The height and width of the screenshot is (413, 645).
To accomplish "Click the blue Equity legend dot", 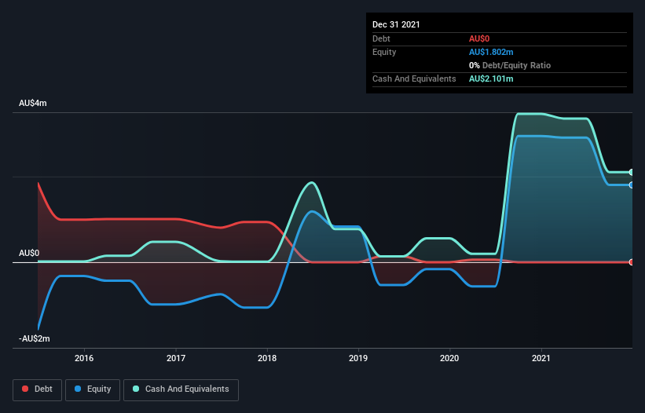I will click(x=78, y=389).
